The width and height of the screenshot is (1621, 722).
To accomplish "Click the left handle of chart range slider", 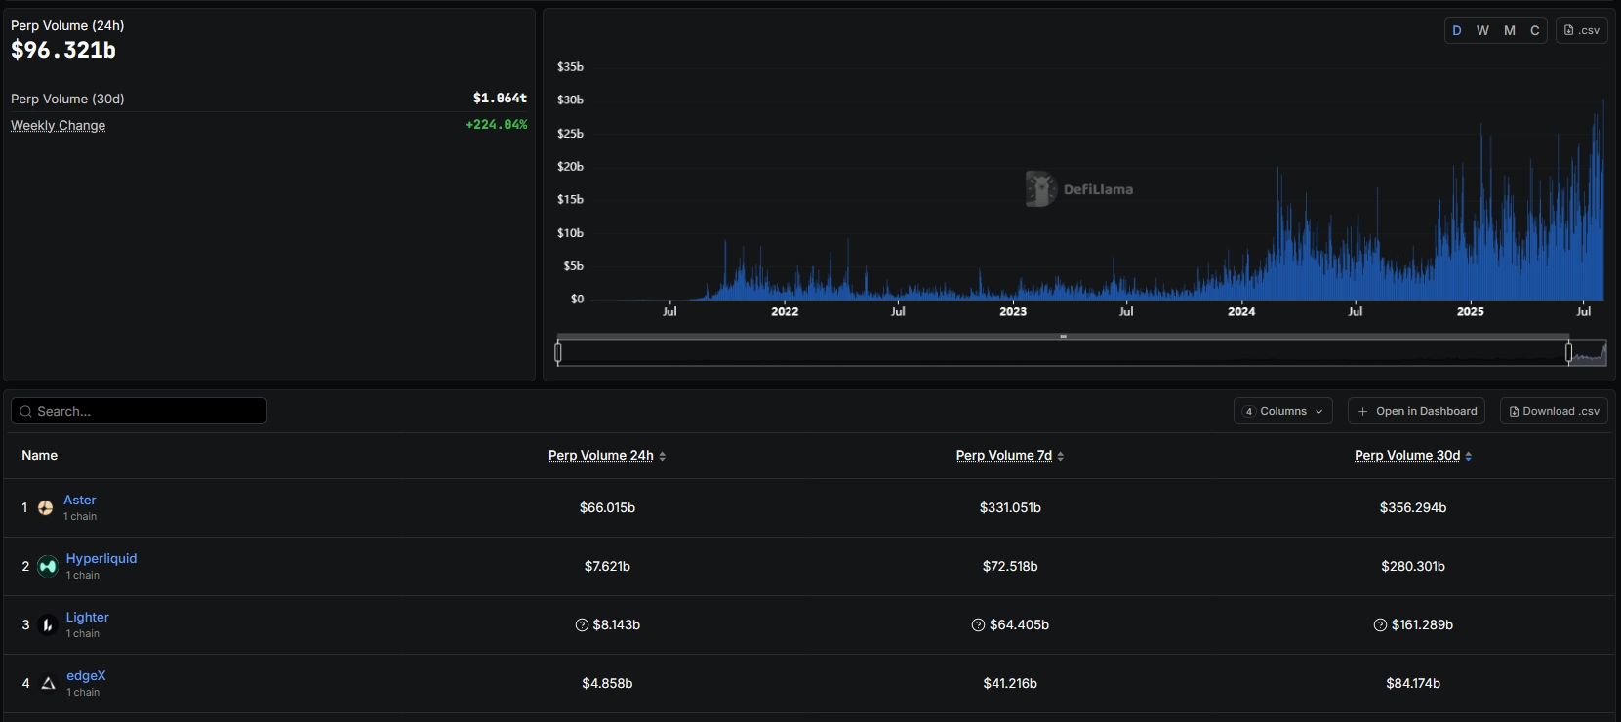I will pos(558,352).
